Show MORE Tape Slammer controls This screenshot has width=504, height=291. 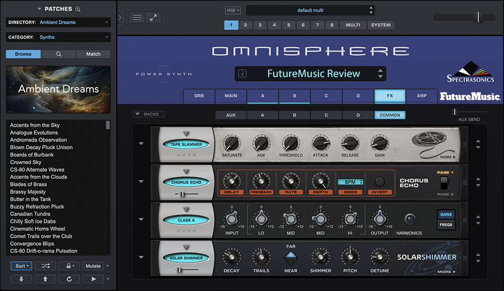coord(448,157)
